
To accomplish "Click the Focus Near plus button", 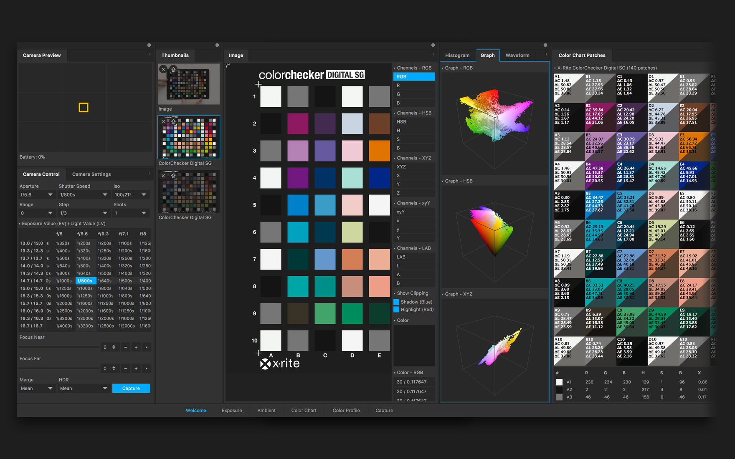I will 136,347.
